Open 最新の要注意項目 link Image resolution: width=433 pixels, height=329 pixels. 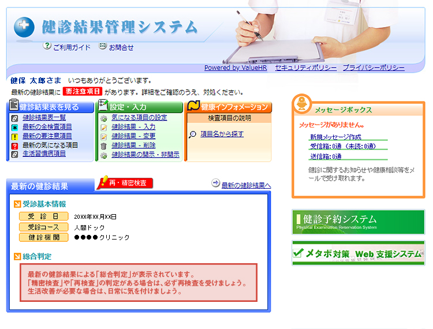pos(47,136)
